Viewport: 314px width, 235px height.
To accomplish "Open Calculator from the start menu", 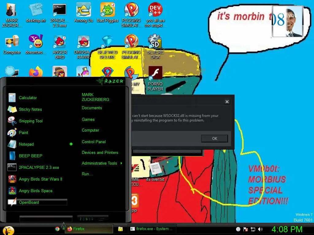I will point(28,98).
